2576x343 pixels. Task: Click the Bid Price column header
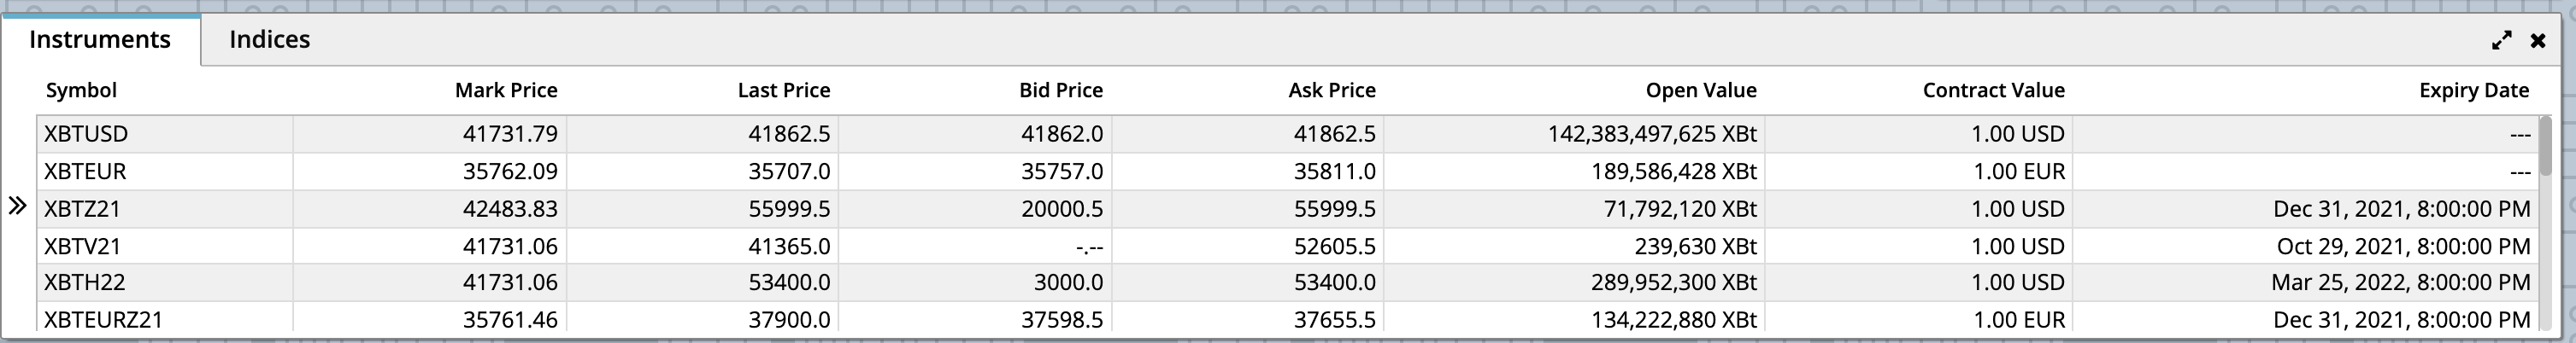1061,90
